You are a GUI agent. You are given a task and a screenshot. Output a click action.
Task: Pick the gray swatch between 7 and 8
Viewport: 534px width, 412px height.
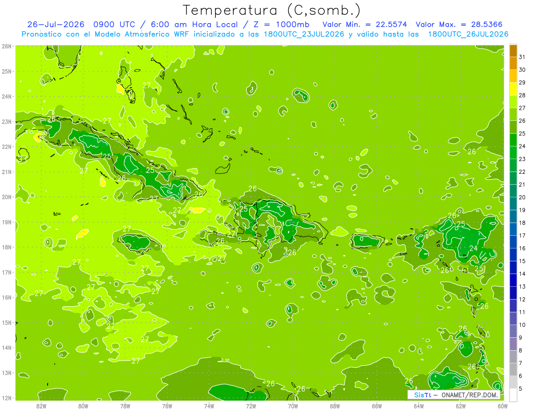click(x=513, y=356)
